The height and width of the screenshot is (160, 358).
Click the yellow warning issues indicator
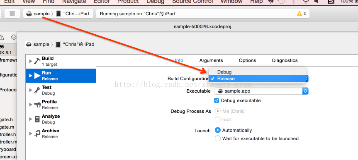click(x=301, y=14)
